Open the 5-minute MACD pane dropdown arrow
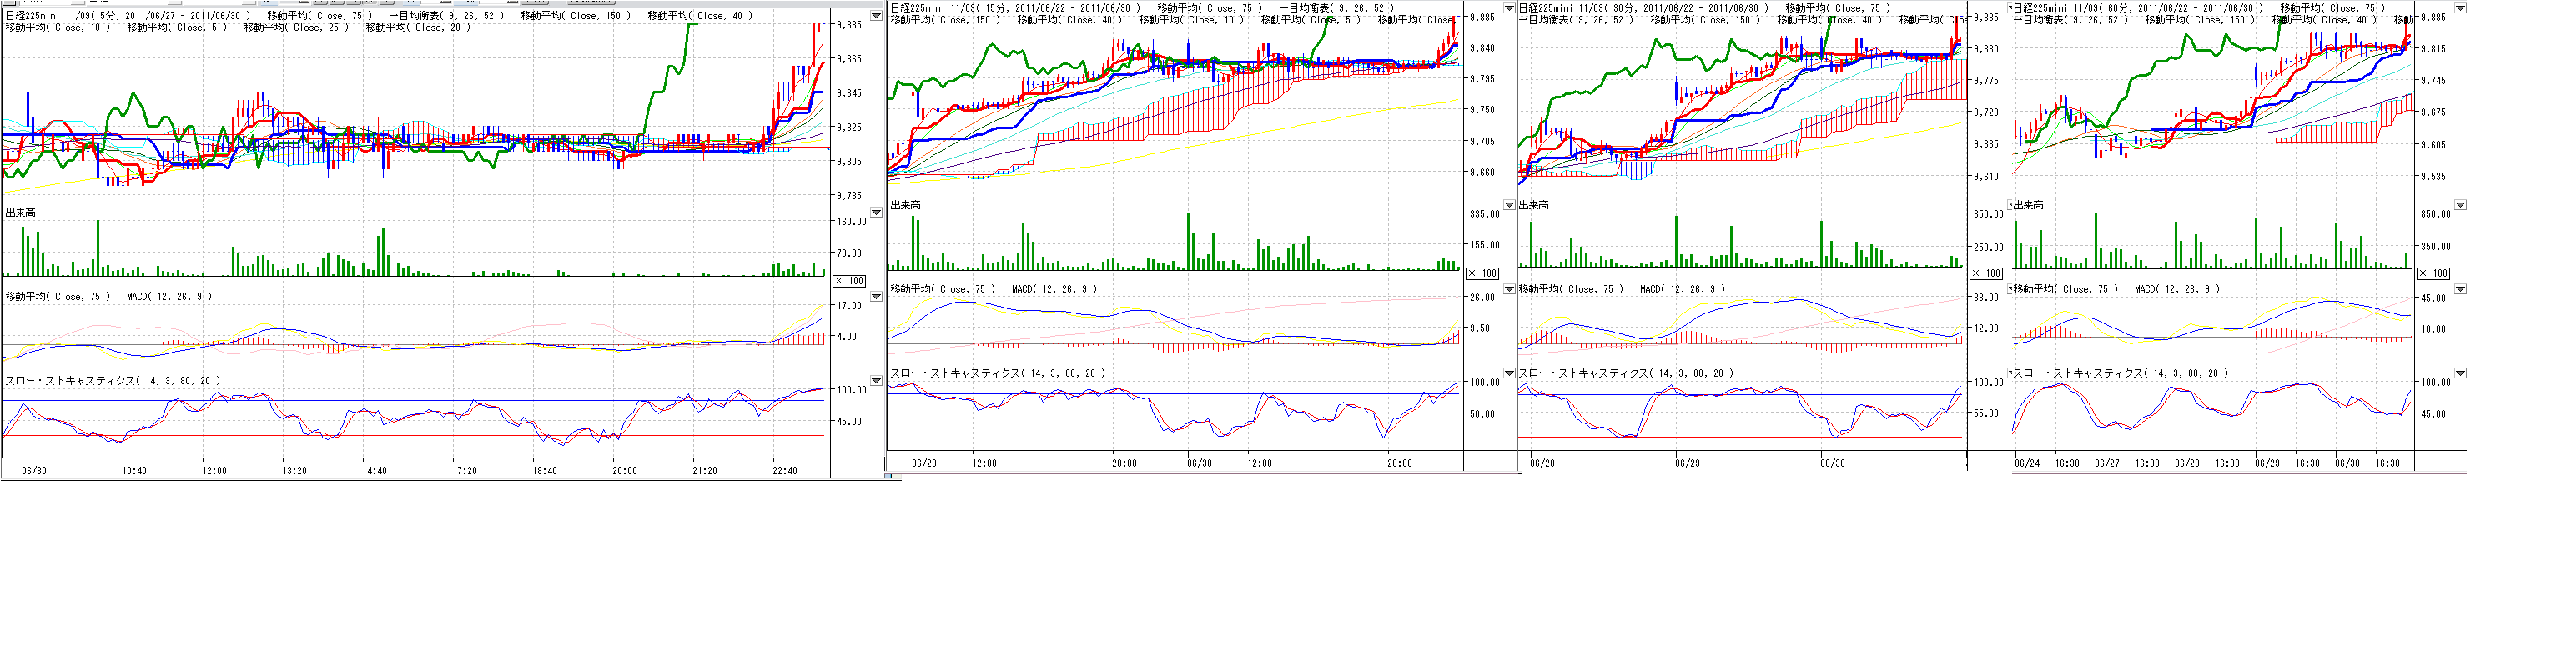2576x650 pixels. click(x=876, y=297)
